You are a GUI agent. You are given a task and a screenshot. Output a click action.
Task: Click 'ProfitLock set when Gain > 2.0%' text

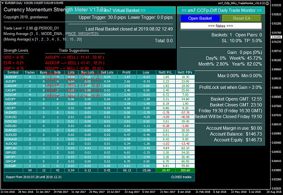(230, 87)
